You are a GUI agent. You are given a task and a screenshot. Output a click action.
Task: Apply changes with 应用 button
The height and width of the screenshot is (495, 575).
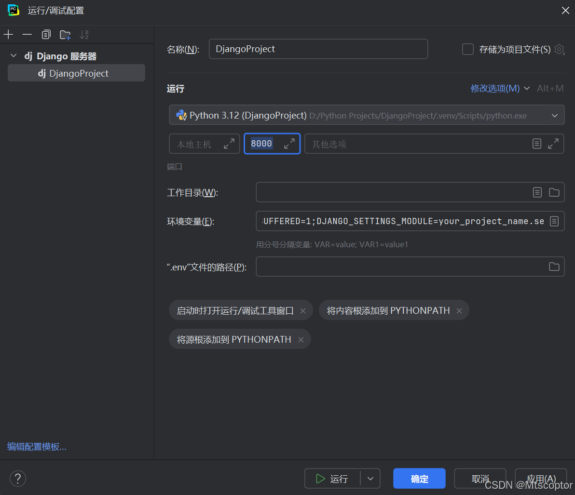click(541, 479)
